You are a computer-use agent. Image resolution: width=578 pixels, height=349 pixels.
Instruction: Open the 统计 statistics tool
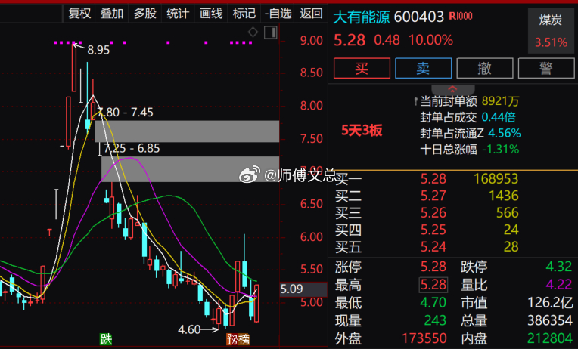point(178,14)
